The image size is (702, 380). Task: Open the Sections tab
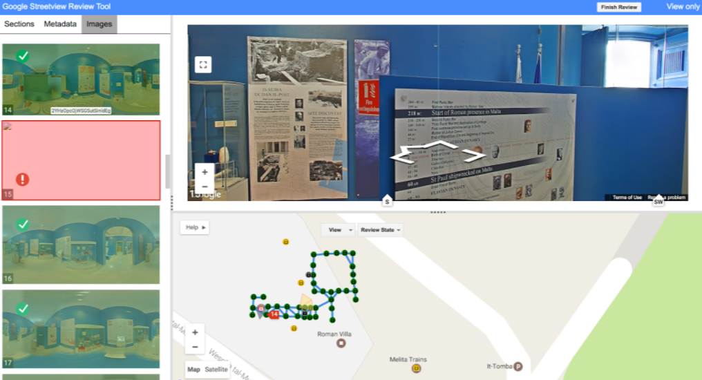coord(19,23)
